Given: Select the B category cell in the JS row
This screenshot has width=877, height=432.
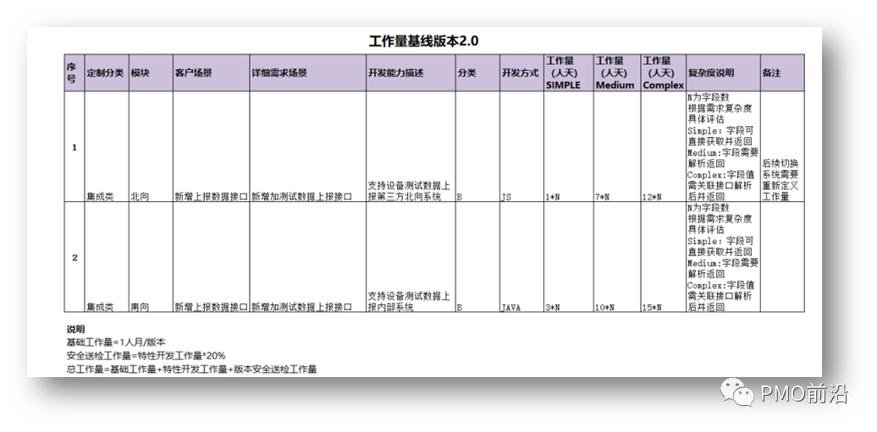Looking at the screenshot, I should tap(477, 147).
